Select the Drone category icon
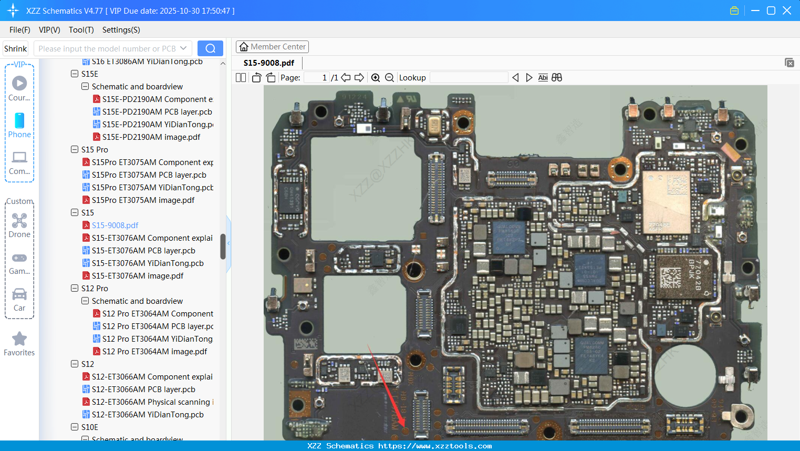 [x=19, y=225]
